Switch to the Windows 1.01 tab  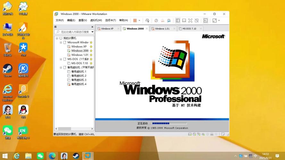tap(162, 29)
